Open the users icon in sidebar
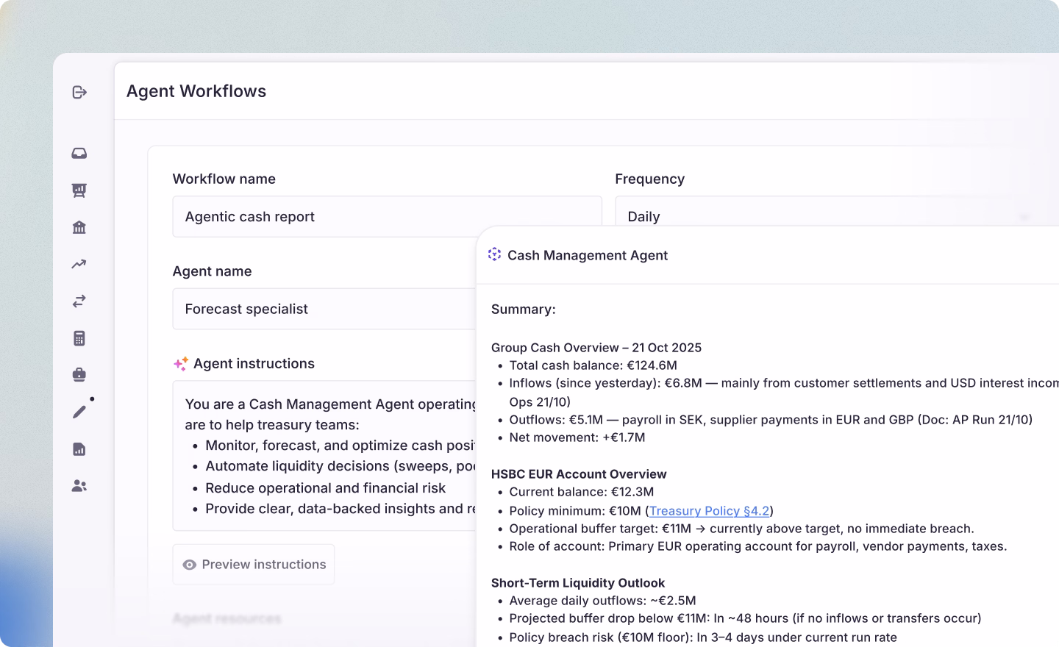The image size is (1059, 647). pos(79,486)
